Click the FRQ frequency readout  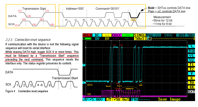(140, 100)
